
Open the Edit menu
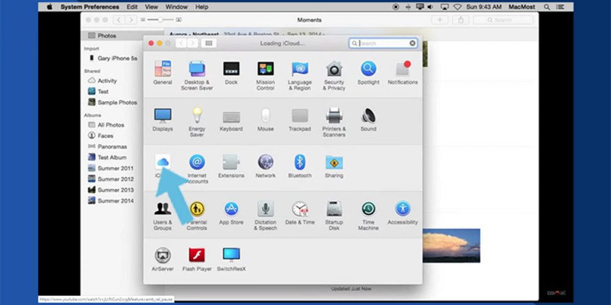click(132, 7)
